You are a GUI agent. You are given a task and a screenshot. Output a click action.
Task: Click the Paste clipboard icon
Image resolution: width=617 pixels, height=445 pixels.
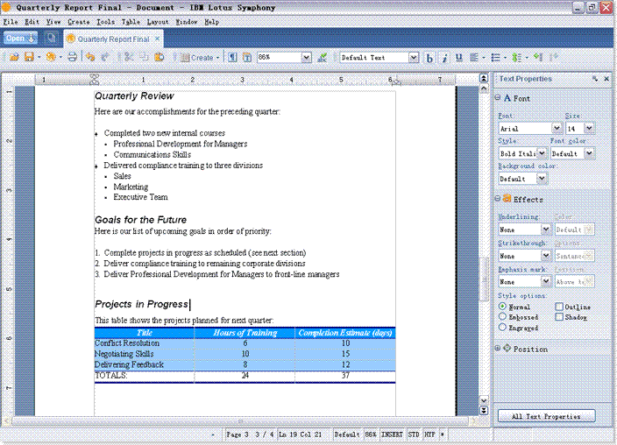160,57
